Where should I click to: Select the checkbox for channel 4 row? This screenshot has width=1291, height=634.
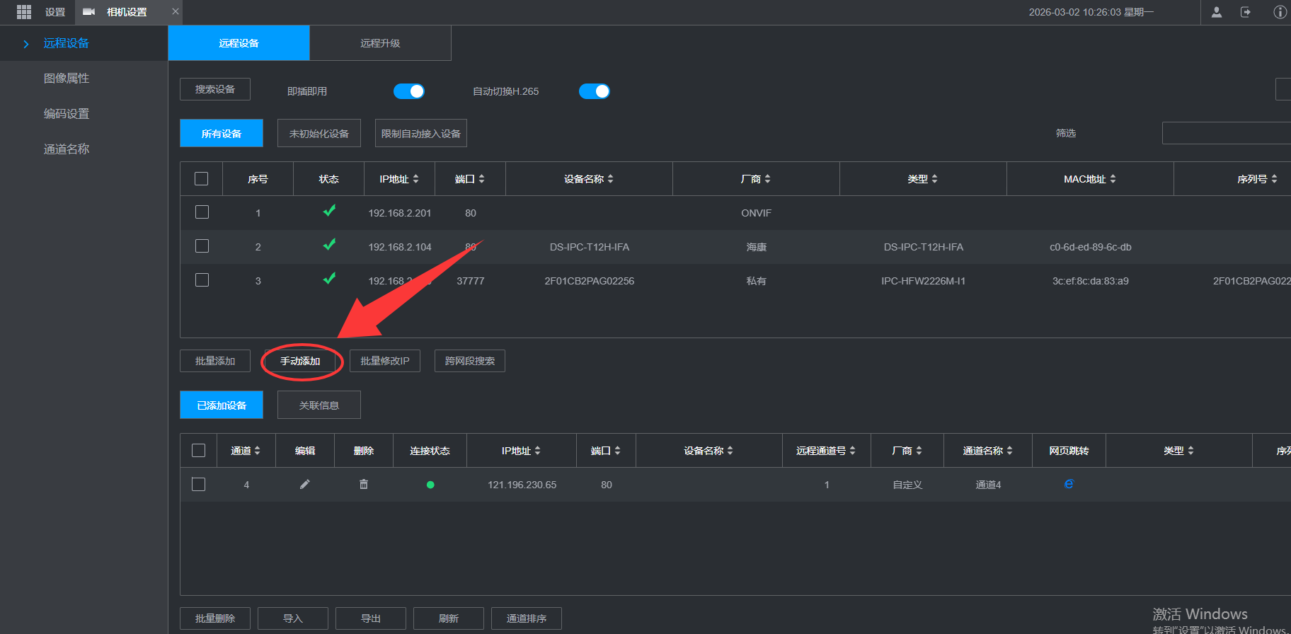pyautogui.click(x=199, y=485)
